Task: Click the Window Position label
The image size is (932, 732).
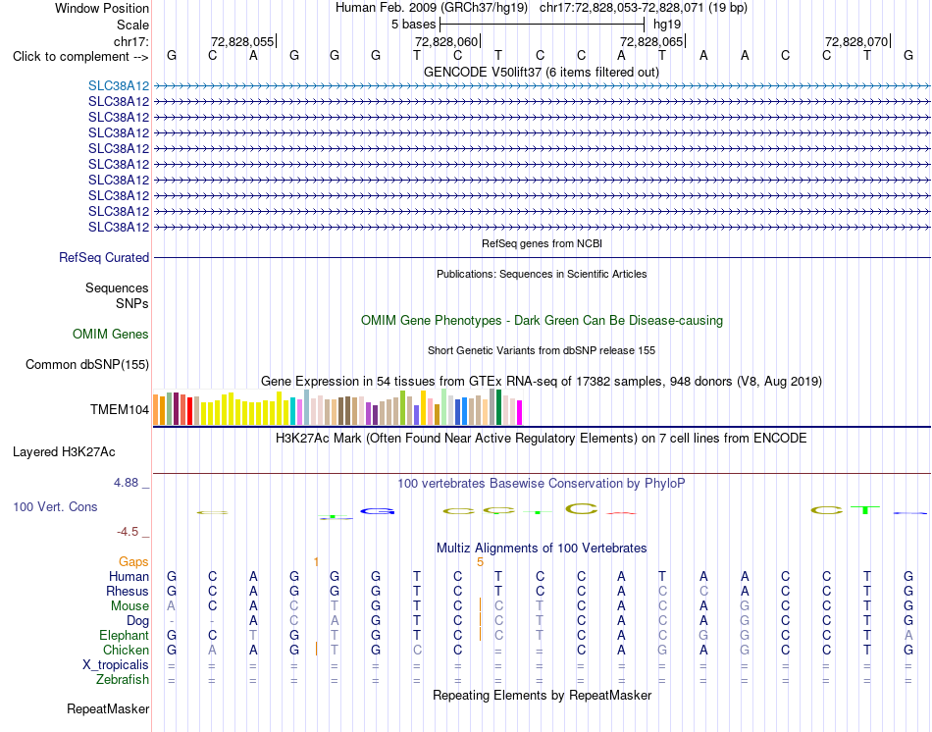Action: (x=102, y=8)
